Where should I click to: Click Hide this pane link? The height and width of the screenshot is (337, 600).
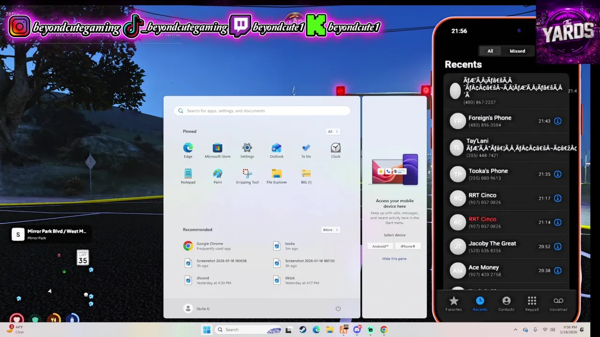coord(394,259)
